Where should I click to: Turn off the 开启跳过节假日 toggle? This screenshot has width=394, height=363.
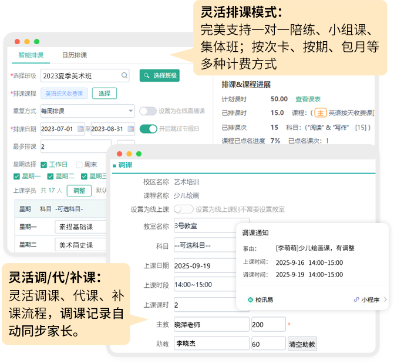(x=148, y=129)
